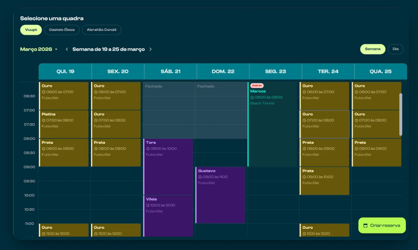The width and height of the screenshot is (418, 250).
Task: Select the Abrahão Condé court chip
Action: point(102,30)
